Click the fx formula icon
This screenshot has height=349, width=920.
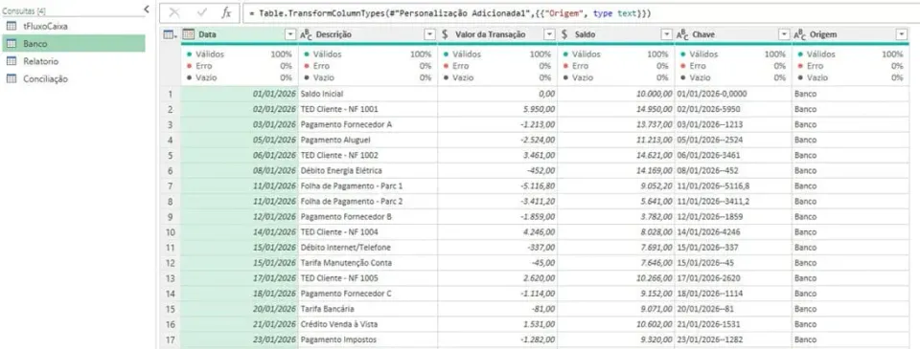pyautogui.click(x=226, y=12)
